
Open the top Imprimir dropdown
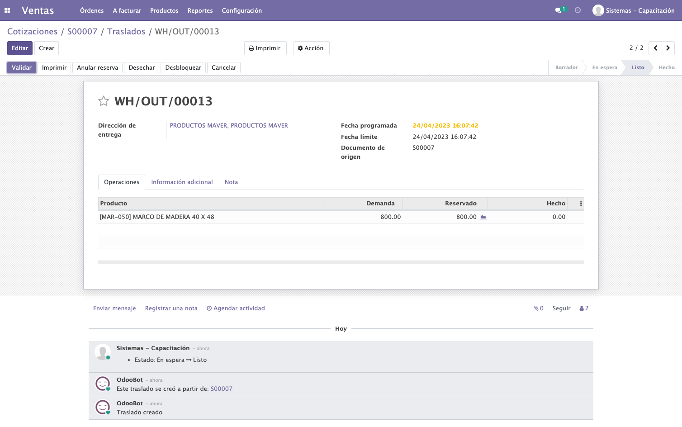coord(265,48)
